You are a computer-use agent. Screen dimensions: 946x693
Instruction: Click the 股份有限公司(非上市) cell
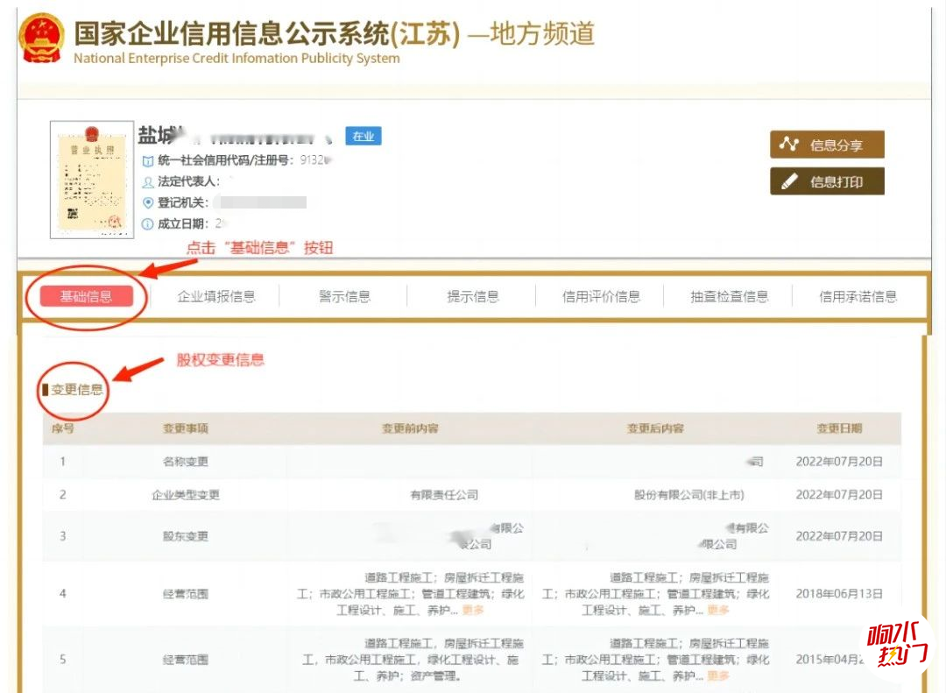(x=689, y=495)
